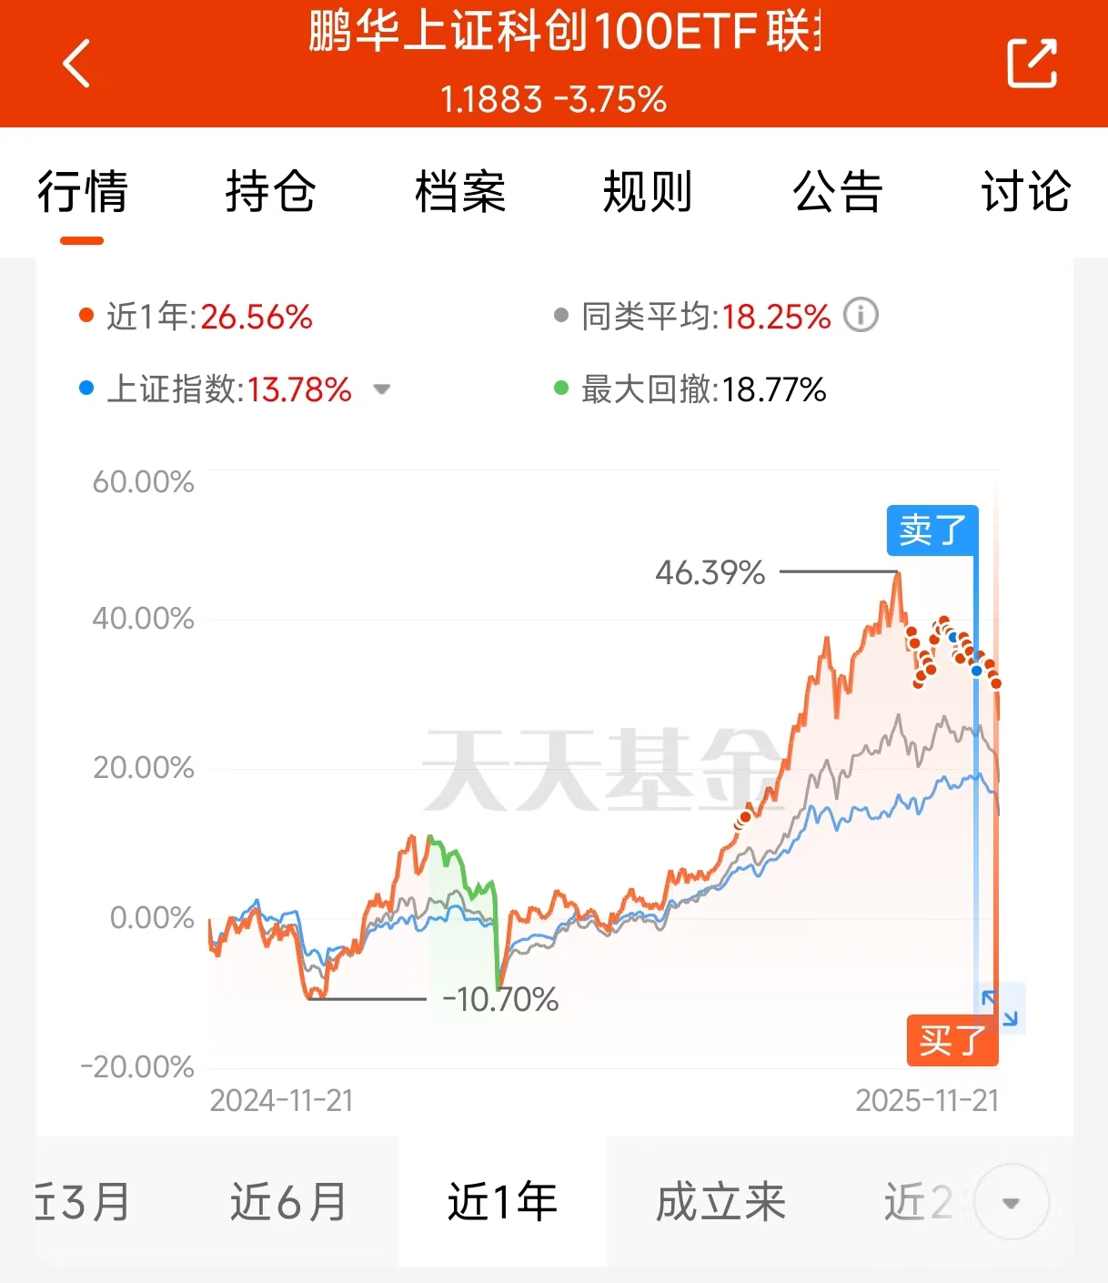This screenshot has height=1283, width=1108.
Task: Select the 3月 time range
Action: (83, 1202)
